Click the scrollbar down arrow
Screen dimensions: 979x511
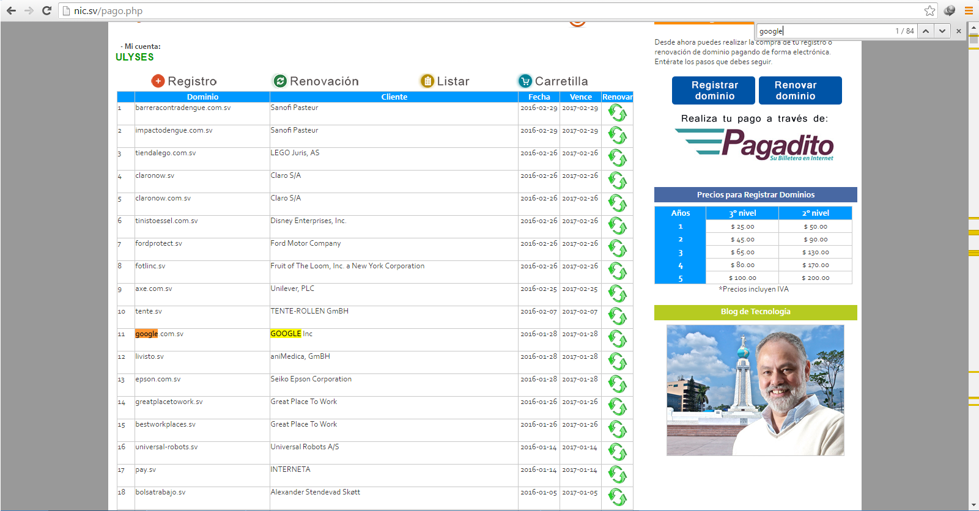tap(973, 505)
